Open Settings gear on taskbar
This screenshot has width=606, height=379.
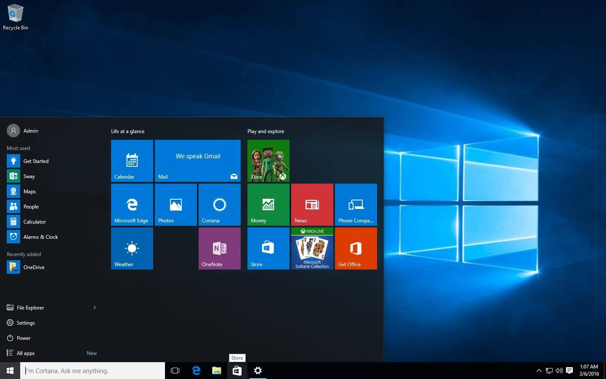tap(258, 371)
